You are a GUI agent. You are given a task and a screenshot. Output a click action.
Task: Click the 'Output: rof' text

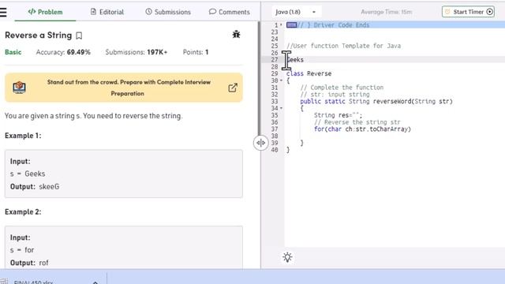point(29,263)
